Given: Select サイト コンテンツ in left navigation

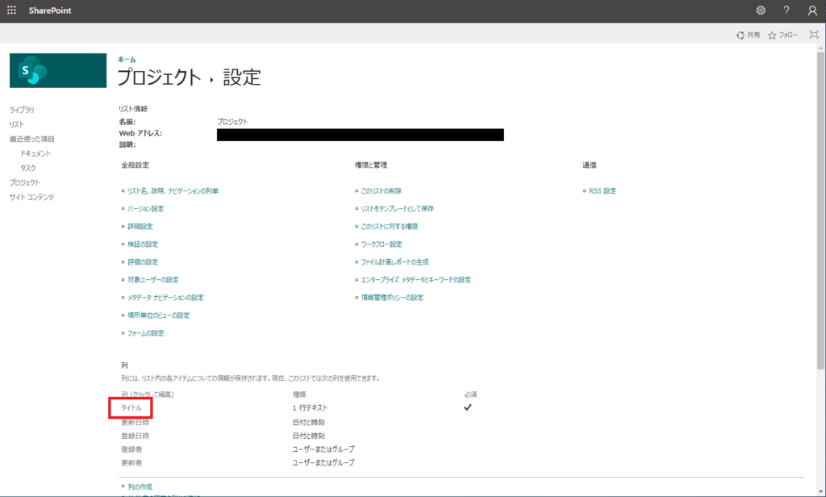Looking at the screenshot, I should [x=31, y=197].
